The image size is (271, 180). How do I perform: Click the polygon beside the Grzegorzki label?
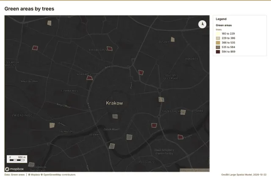(183, 112)
